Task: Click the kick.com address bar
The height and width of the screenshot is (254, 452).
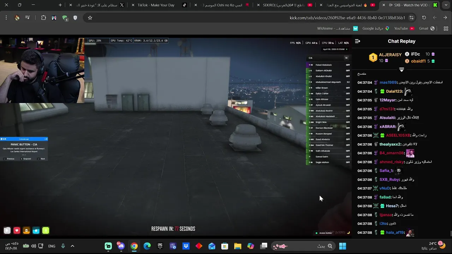Action: point(250,18)
